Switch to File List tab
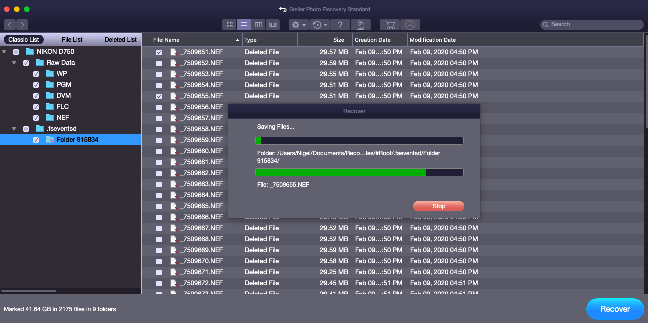This screenshot has height=323, width=648. (72, 40)
